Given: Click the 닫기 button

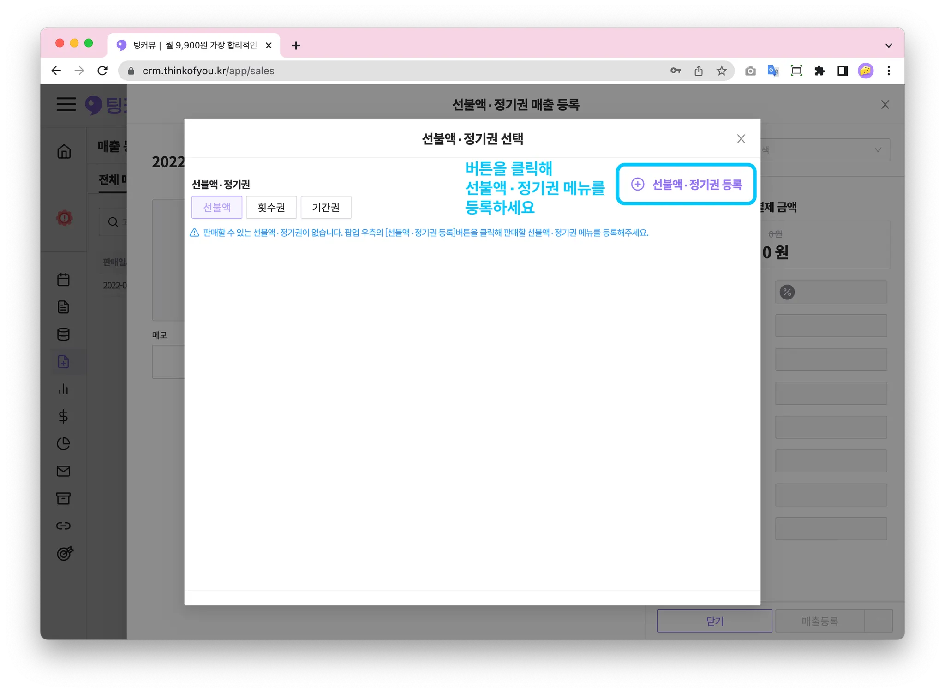Looking at the screenshot, I should [x=714, y=621].
